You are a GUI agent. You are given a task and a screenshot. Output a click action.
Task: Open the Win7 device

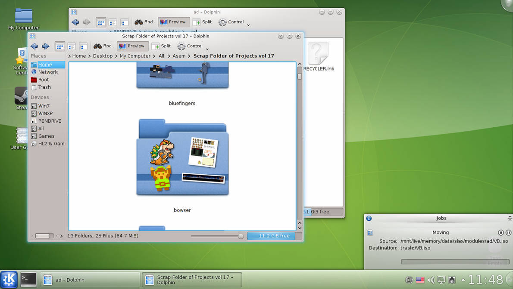pos(48,106)
